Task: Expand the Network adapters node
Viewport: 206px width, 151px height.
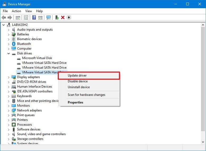Action: pyautogui.click(x=8, y=110)
